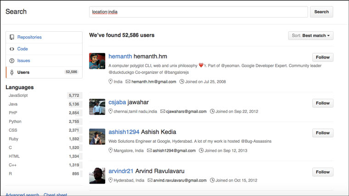Click clock icon before Joined on Jul 25, 2008

coord(182,81)
